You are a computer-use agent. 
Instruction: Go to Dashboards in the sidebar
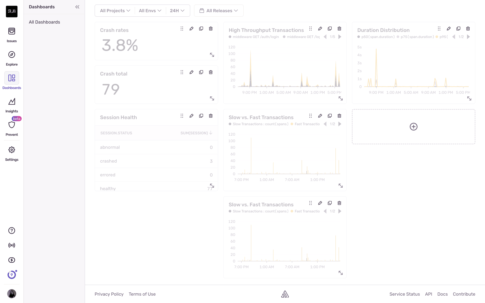tap(12, 81)
